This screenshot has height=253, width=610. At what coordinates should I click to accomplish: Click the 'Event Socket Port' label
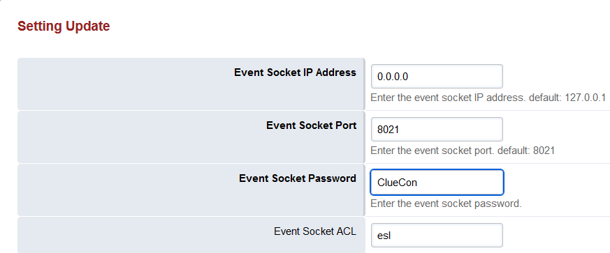pos(311,125)
